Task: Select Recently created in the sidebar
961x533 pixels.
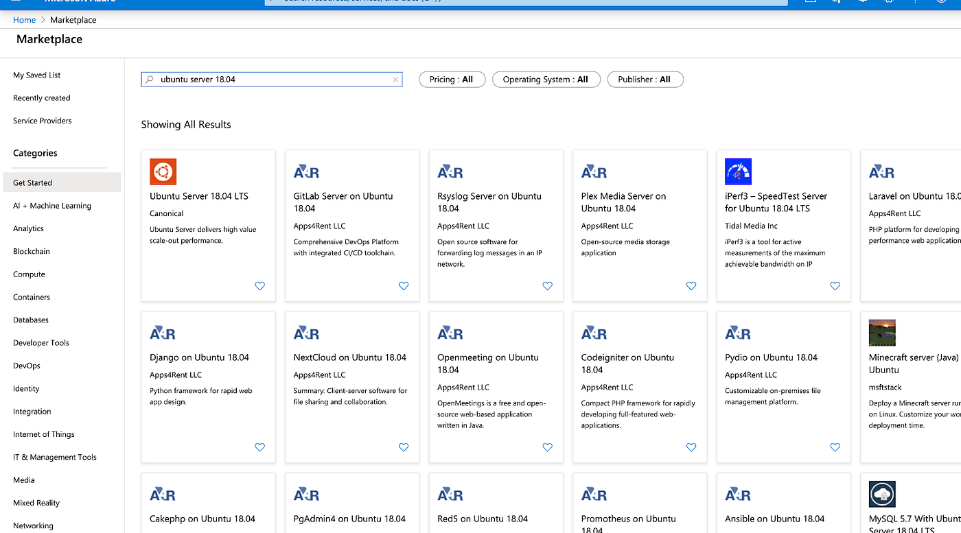Action: [x=42, y=98]
